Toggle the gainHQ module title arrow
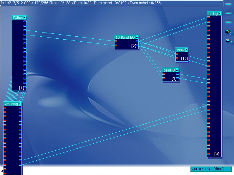The width and height of the screenshot is (234, 175). (177, 70)
